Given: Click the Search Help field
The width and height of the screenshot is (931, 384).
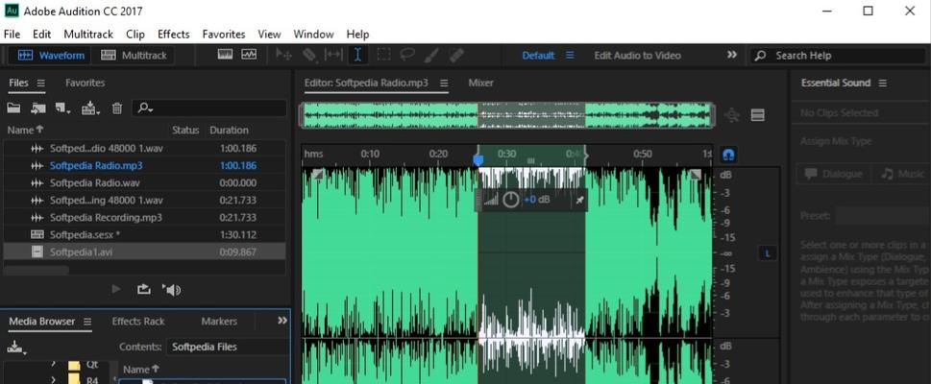Looking at the screenshot, I should pos(837,55).
